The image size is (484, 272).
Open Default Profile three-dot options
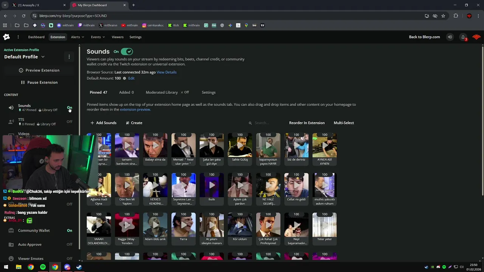69,57
